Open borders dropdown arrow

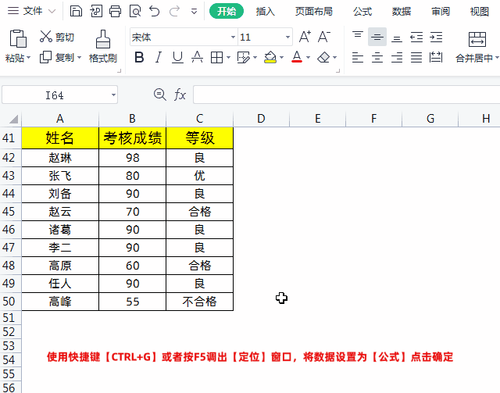coord(228,58)
